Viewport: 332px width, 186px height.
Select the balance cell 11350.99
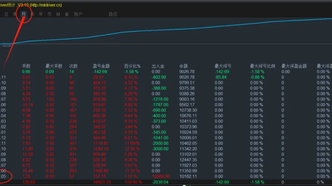click(188, 171)
